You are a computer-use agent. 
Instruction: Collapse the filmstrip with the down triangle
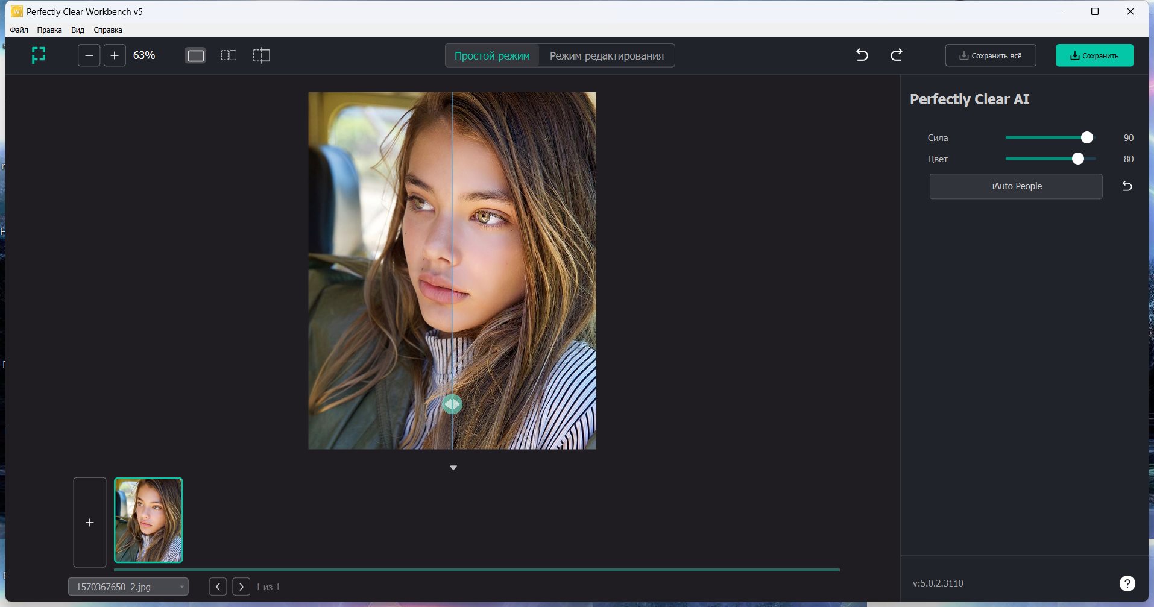pyautogui.click(x=453, y=468)
